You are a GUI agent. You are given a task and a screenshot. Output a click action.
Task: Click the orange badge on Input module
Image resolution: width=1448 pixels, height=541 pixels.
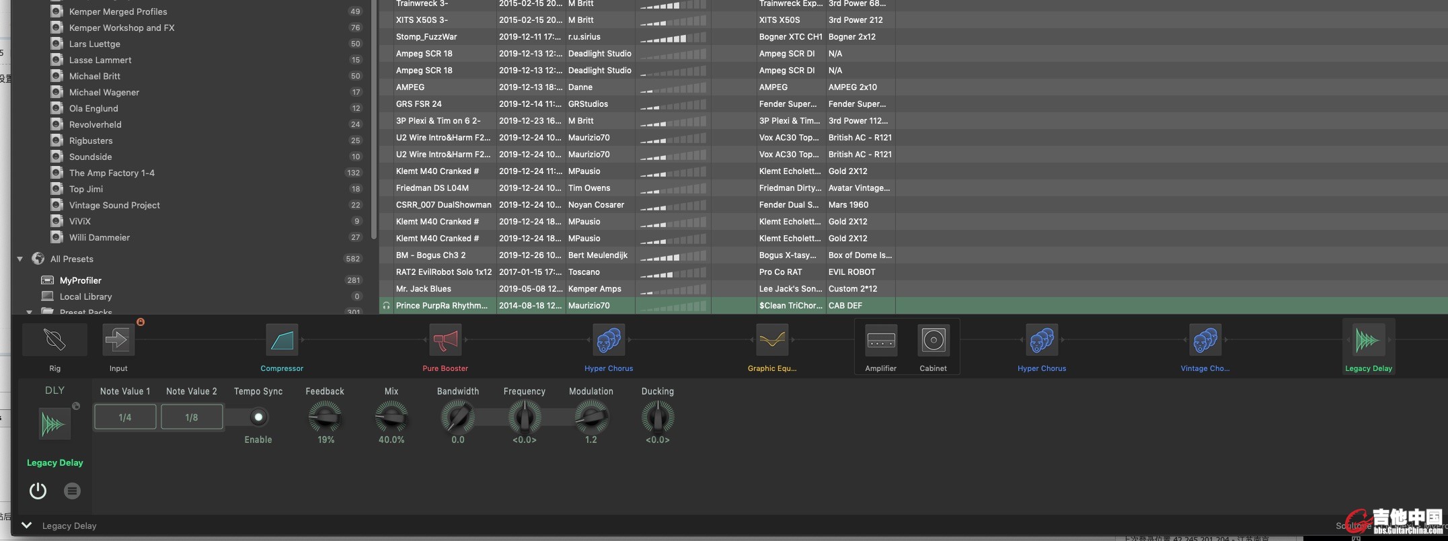(141, 322)
